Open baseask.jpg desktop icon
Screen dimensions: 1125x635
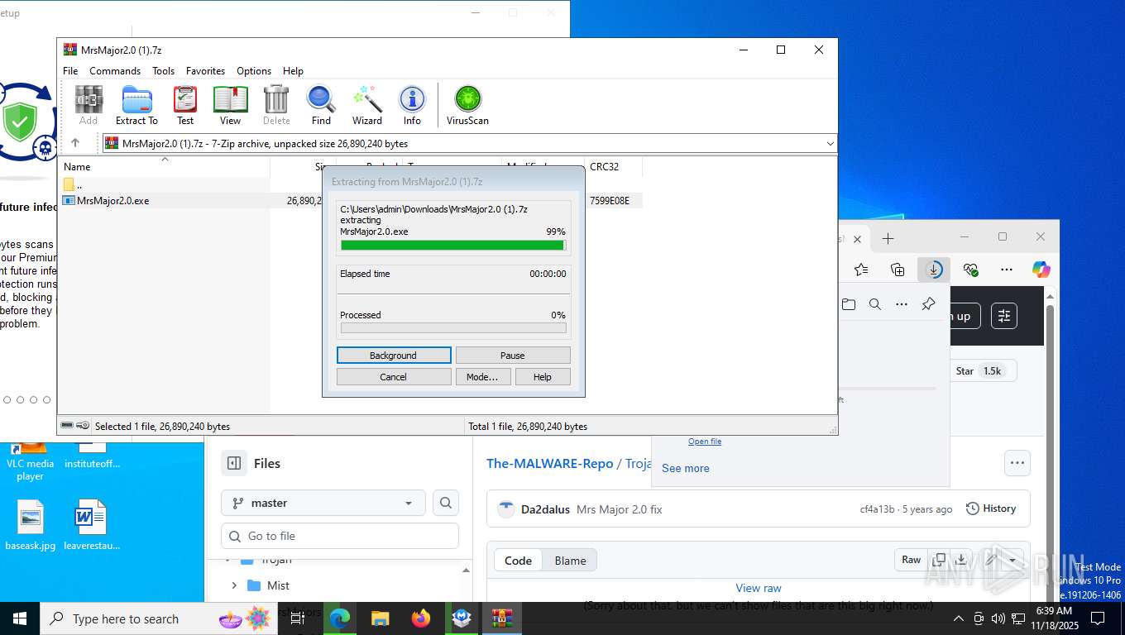(31, 524)
